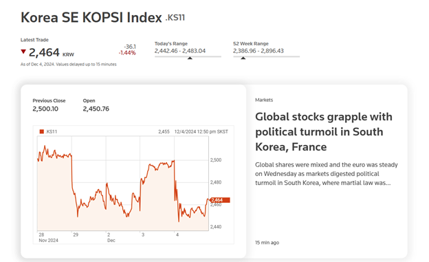429x262 pixels.
Task: Click the 2 Dec date marker
Action: pos(111,237)
